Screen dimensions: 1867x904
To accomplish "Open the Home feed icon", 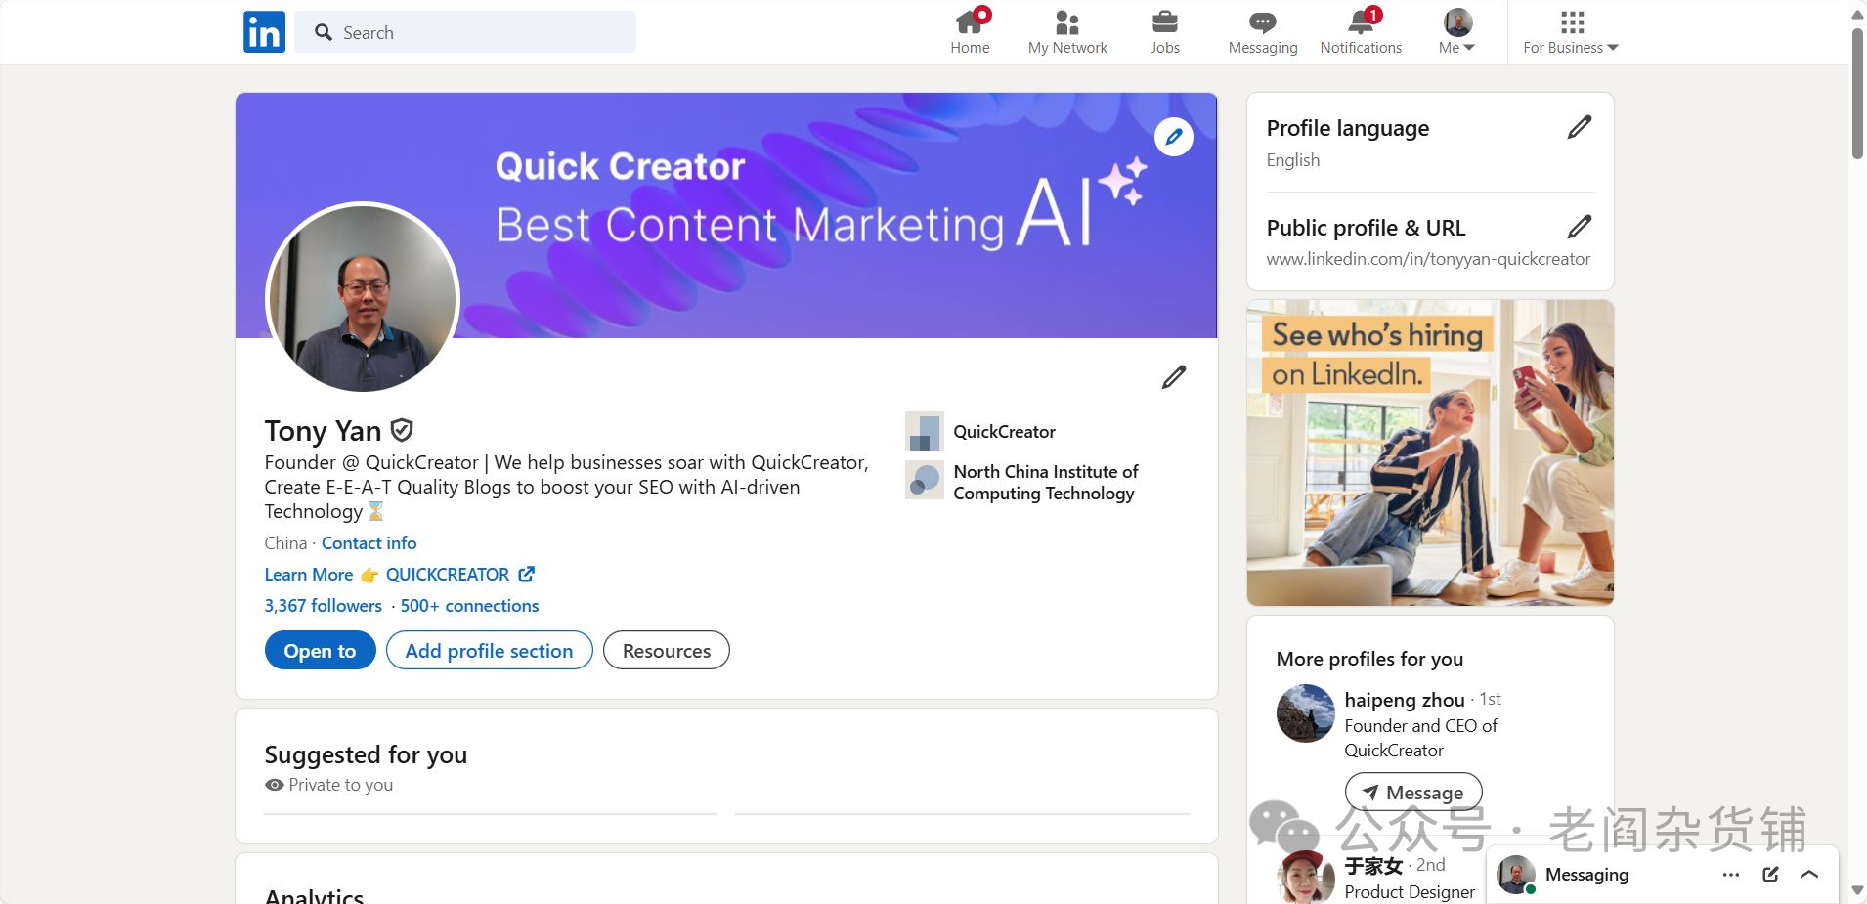I will click(970, 22).
